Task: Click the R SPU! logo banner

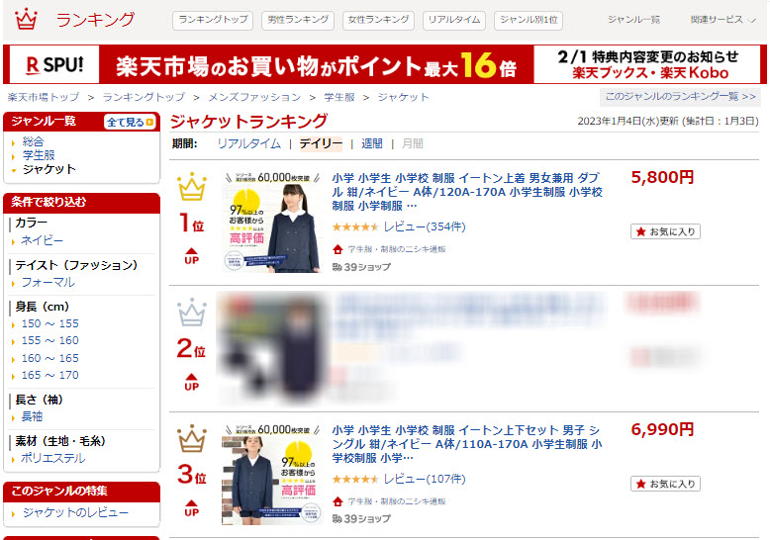Action: 54,65
